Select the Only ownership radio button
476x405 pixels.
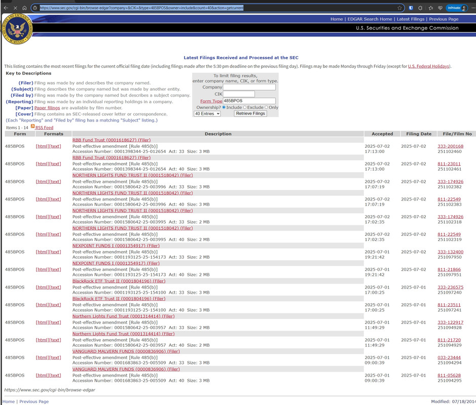coord(266,107)
